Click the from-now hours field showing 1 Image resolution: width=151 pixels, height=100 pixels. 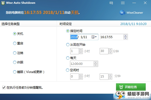(x=75, y=51)
